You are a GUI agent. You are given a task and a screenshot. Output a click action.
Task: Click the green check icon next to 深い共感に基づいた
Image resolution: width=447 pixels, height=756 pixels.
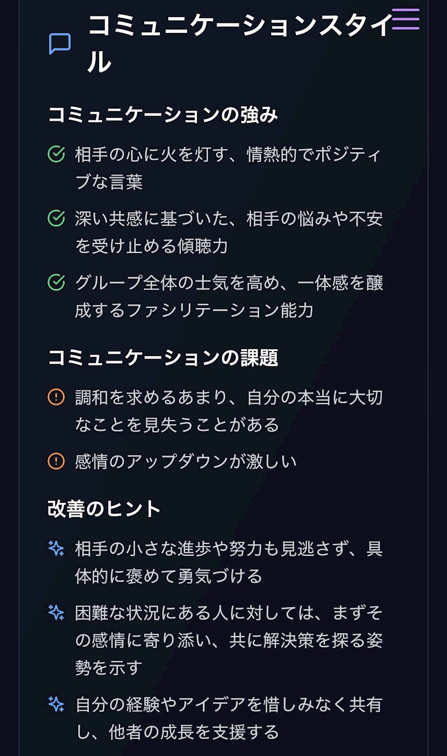click(x=56, y=218)
